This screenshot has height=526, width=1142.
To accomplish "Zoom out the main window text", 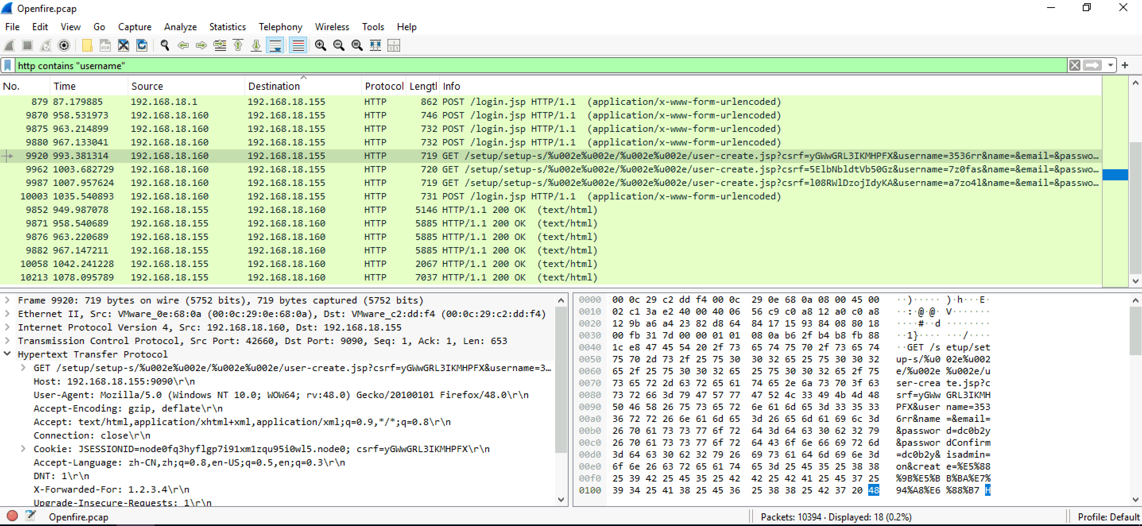I will 339,45.
